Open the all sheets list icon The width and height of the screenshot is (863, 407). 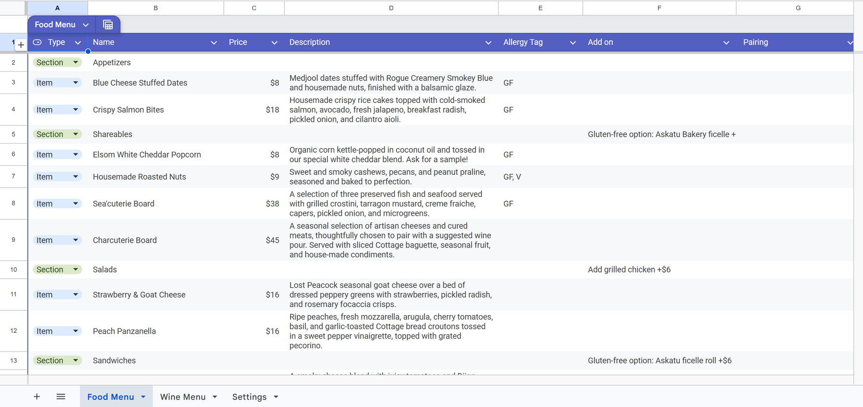[x=61, y=396]
